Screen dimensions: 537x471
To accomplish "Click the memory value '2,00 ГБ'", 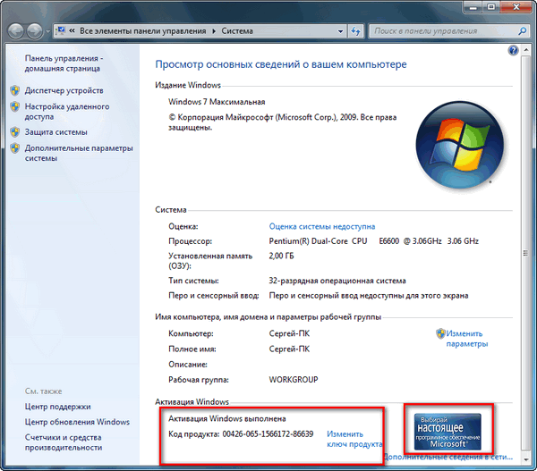I will [282, 256].
